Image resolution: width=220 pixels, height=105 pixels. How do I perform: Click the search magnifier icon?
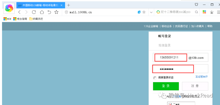(x=197, y=12)
